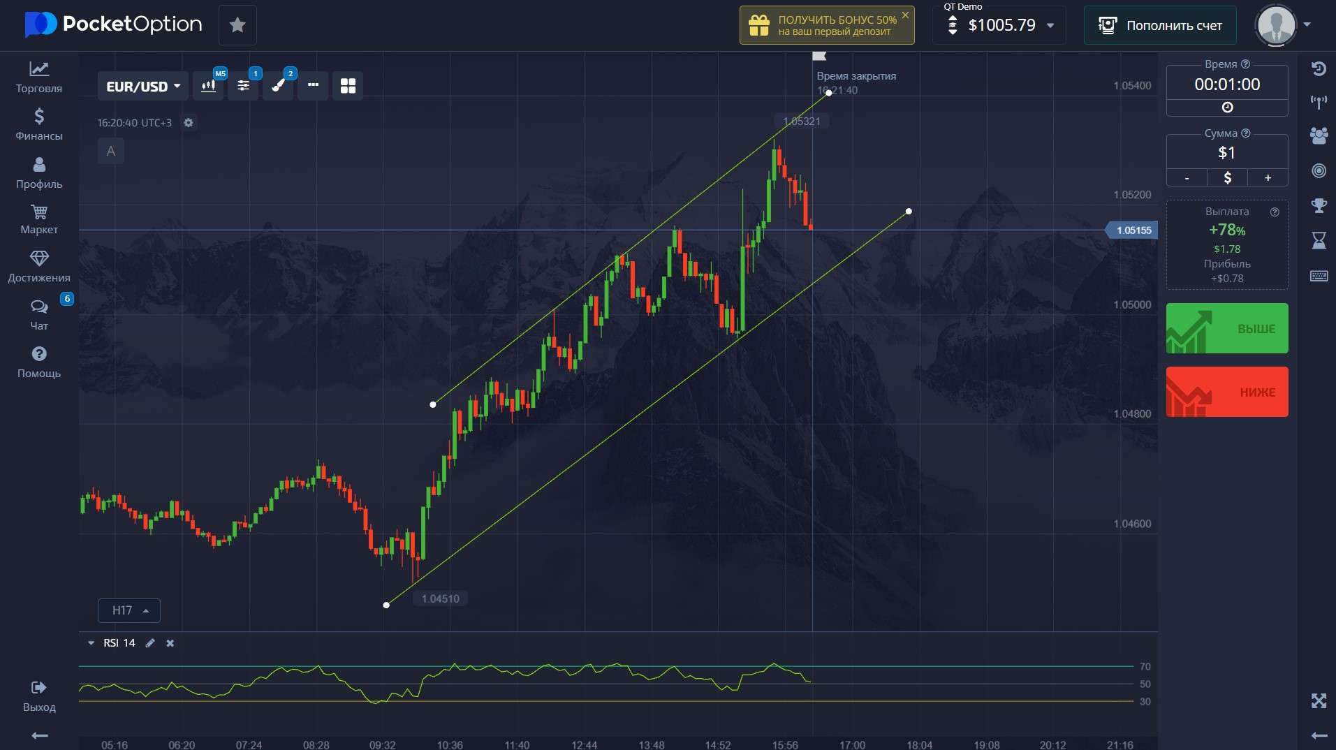Select the upper channel line right endpoint
The width and height of the screenshot is (1336, 750).
829,92
